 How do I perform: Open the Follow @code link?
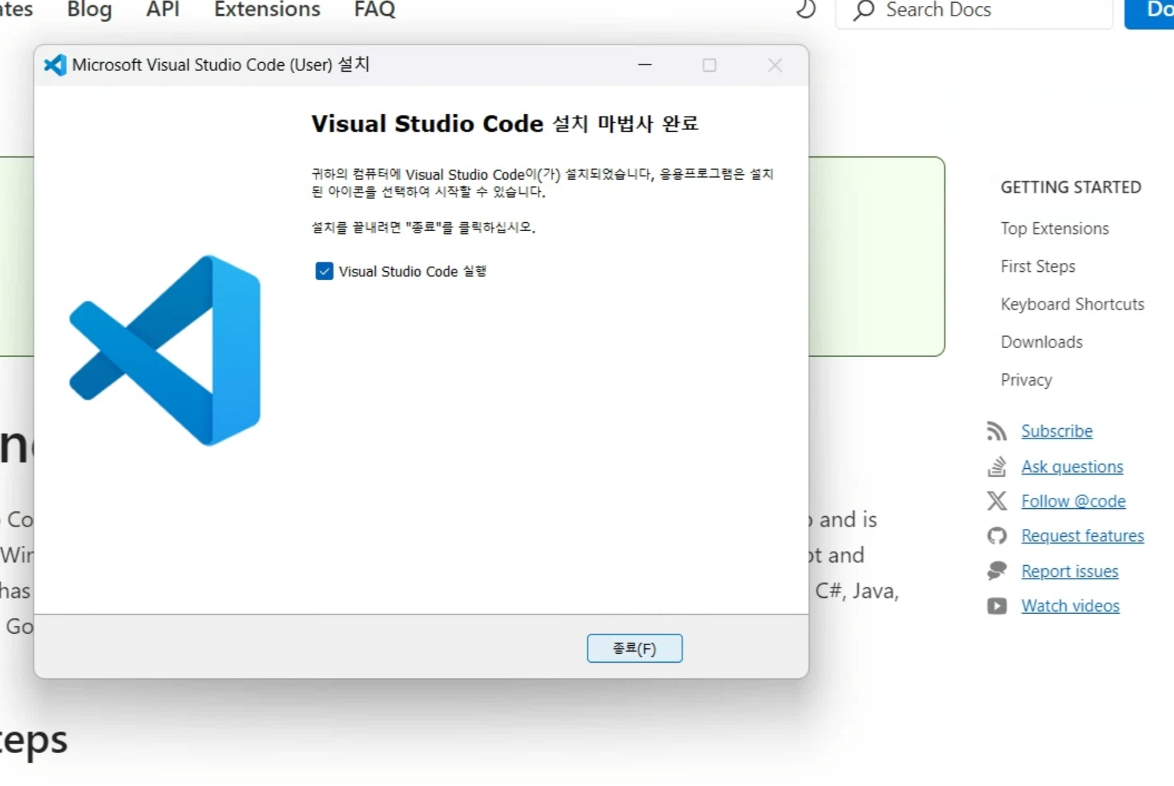click(x=1073, y=501)
